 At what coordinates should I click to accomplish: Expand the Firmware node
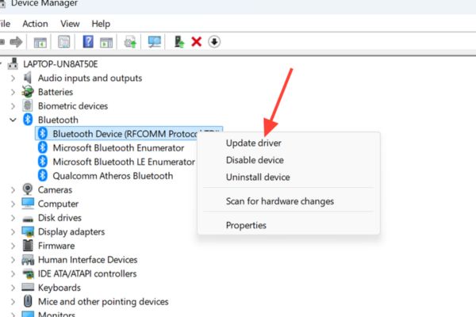13,246
